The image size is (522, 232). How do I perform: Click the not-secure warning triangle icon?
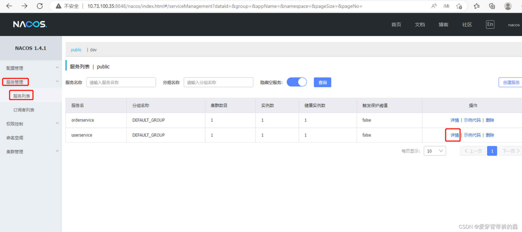[x=58, y=6]
